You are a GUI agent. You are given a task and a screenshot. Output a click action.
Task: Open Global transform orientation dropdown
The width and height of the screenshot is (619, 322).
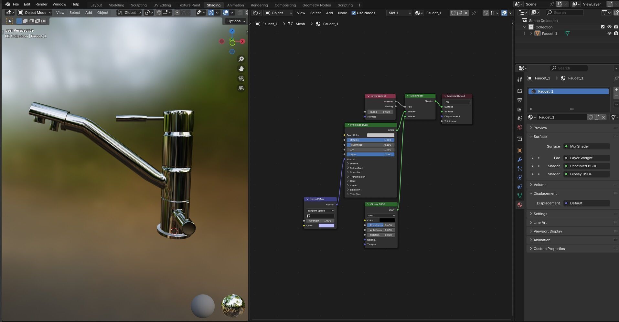coord(129,13)
